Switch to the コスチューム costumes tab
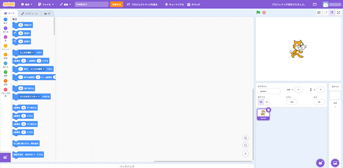Screen dimensions: 343x168 pos(29,14)
